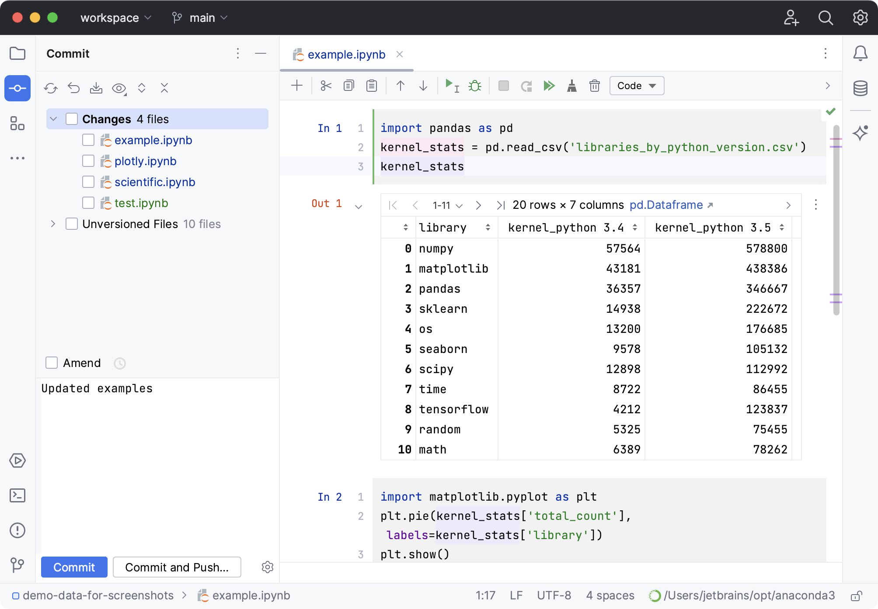Screen dimensions: 878x609
Task: Tick the Changes 4 files checkbox
Action: (72, 119)
